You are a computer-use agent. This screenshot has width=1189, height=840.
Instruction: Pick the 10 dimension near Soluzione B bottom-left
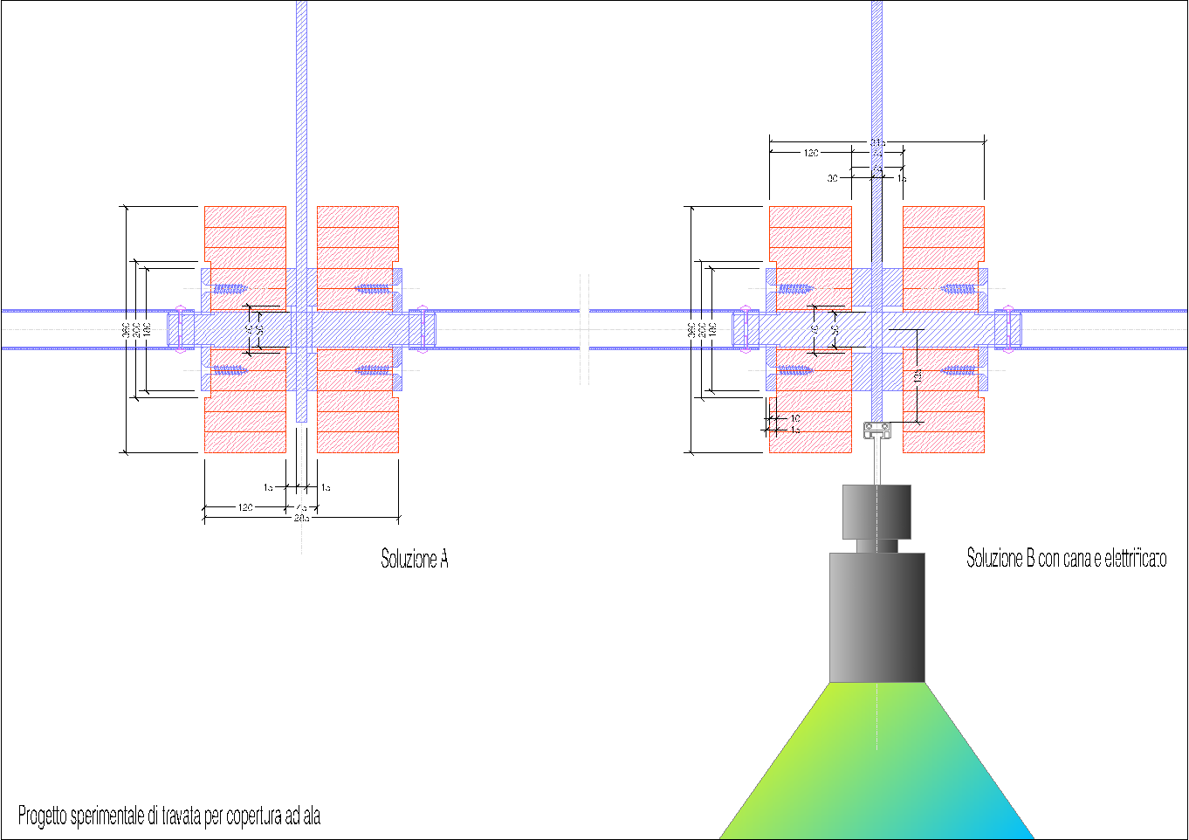pyautogui.click(x=794, y=419)
